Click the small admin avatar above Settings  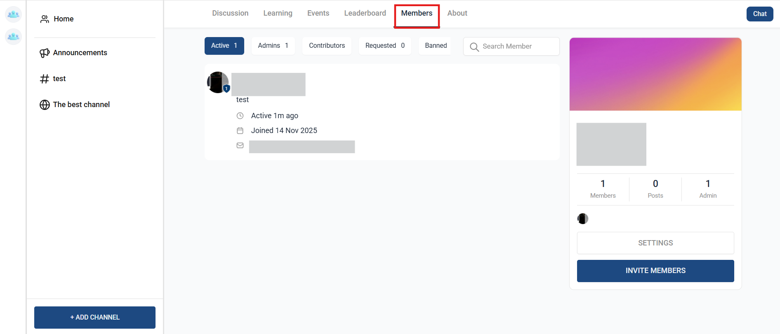click(x=583, y=219)
